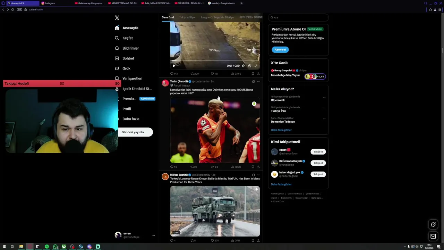The height and width of the screenshot is (250, 444).
Task: Like the top video post
Action: [214, 74]
